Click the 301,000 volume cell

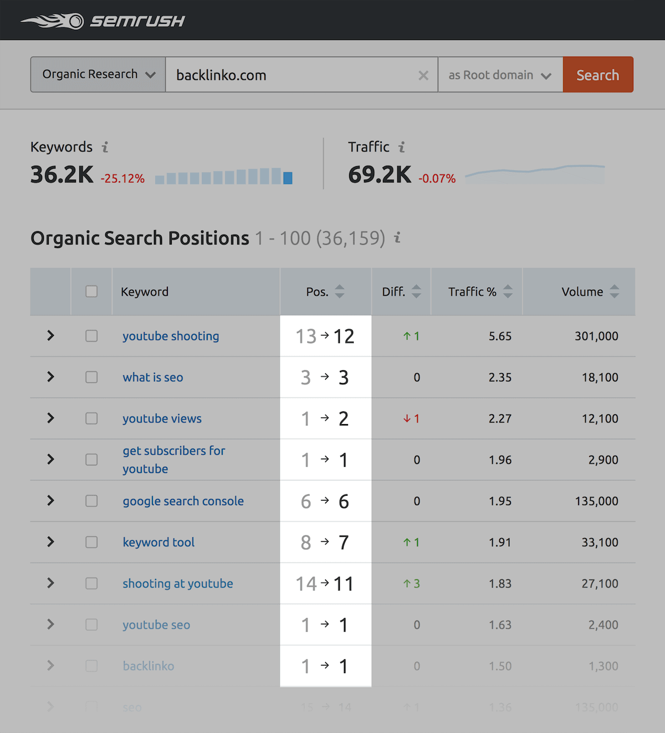[x=596, y=337]
